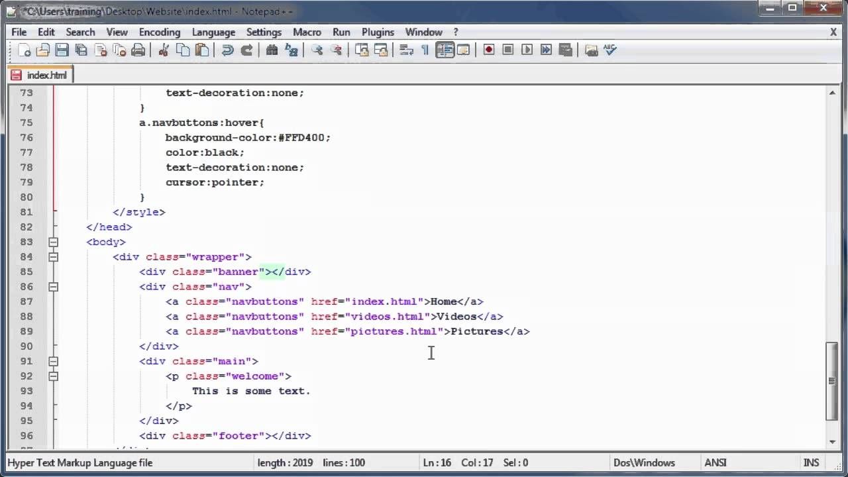Click 'Hyper Text Markup Language file' status

click(x=79, y=462)
